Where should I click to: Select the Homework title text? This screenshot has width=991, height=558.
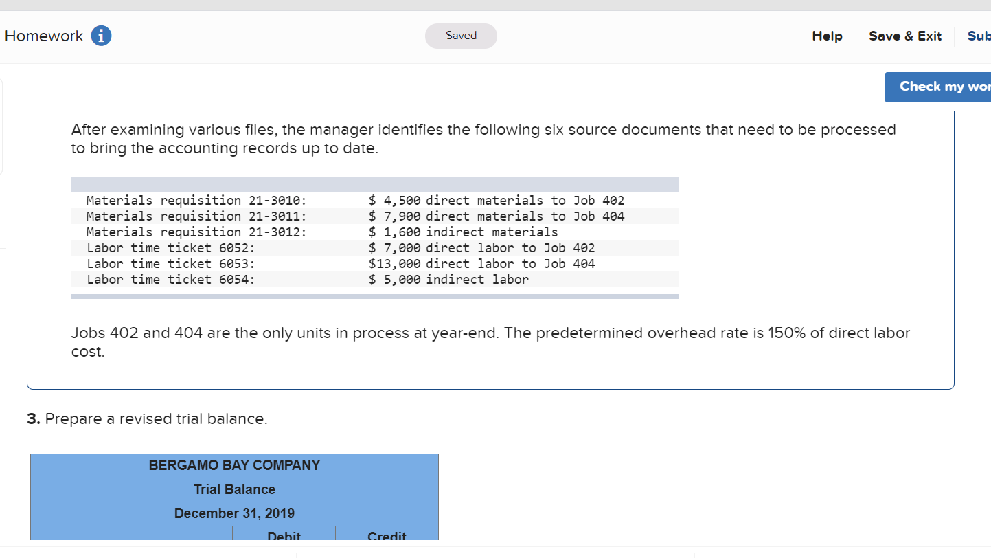[x=44, y=36]
